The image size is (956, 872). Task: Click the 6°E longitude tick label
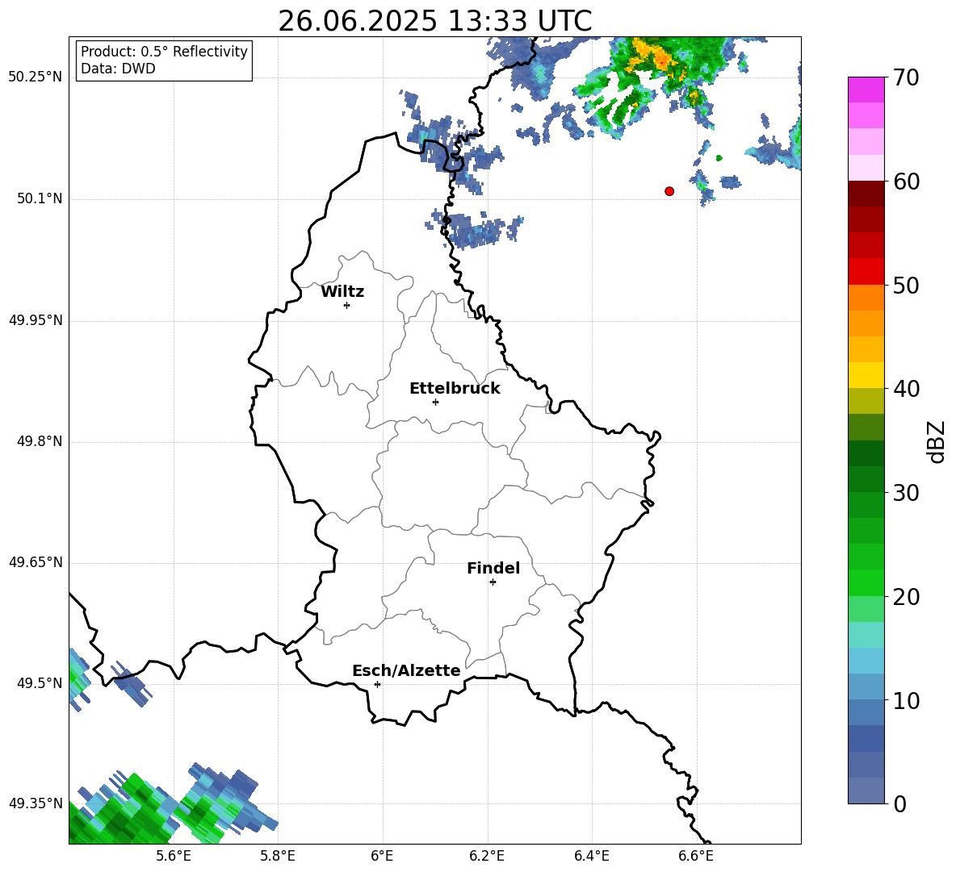click(382, 856)
